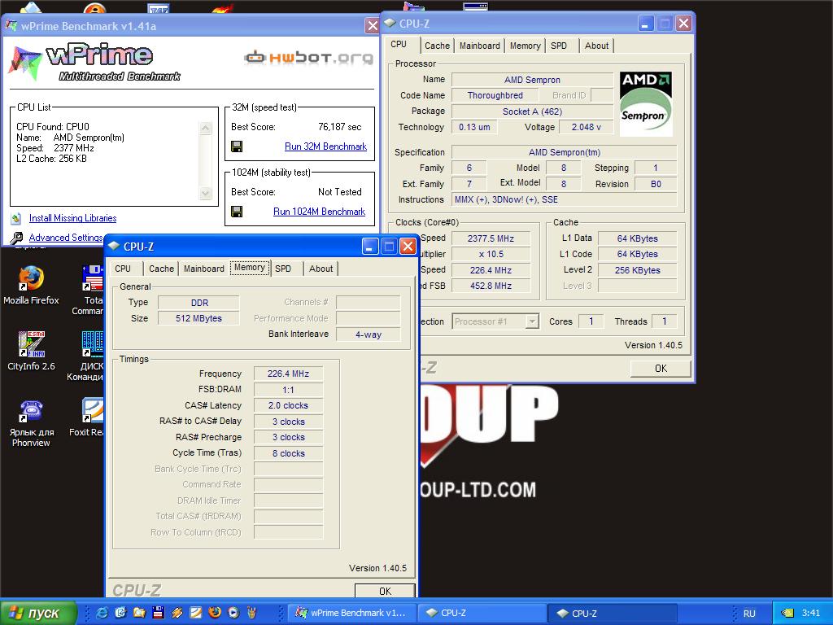This screenshot has height=625, width=833.
Task: Open About tab in front CPU-Z window
Action: pyautogui.click(x=321, y=269)
